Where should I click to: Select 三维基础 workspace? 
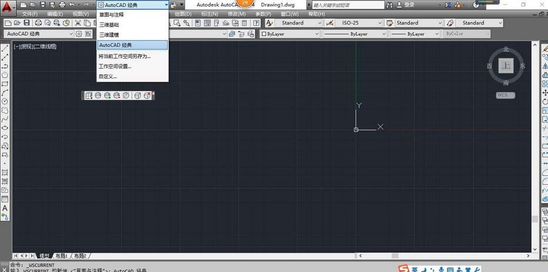point(133,25)
